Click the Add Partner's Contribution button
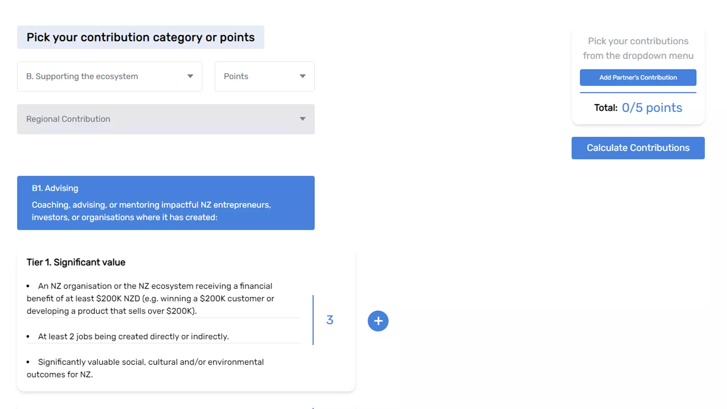 (x=638, y=77)
